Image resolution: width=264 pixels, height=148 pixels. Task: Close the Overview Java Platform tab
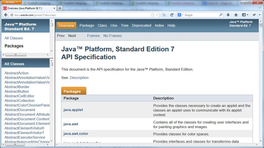(x=54, y=8)
